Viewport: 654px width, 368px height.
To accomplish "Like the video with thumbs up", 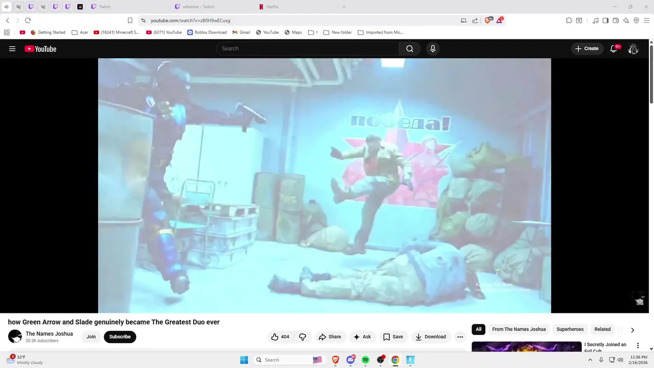I will tap(280, 337).
